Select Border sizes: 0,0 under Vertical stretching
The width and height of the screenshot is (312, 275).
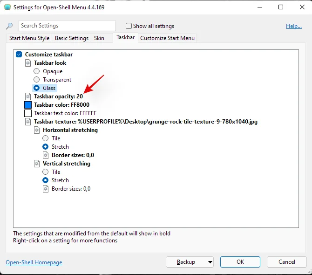click(x=71, y=189)
